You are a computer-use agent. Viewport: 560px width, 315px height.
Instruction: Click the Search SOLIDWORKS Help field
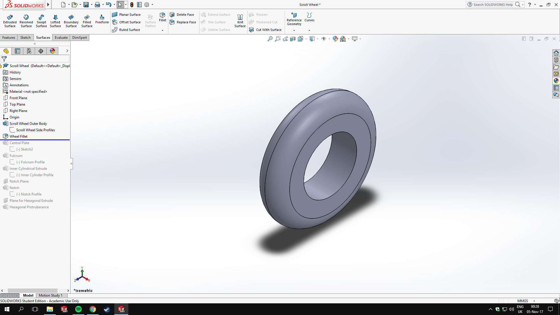click(x=493, y=5)
